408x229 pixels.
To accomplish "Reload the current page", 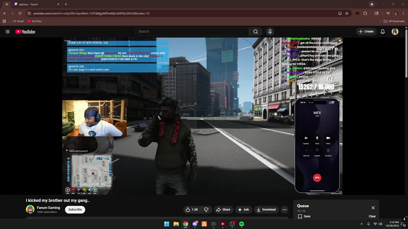I will (20, 13).
